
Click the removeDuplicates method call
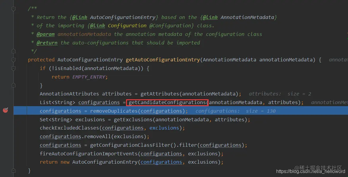(114, 111)
